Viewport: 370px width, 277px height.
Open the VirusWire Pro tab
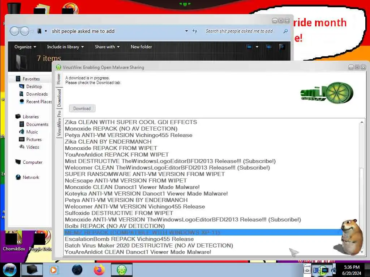click(59, 123)
